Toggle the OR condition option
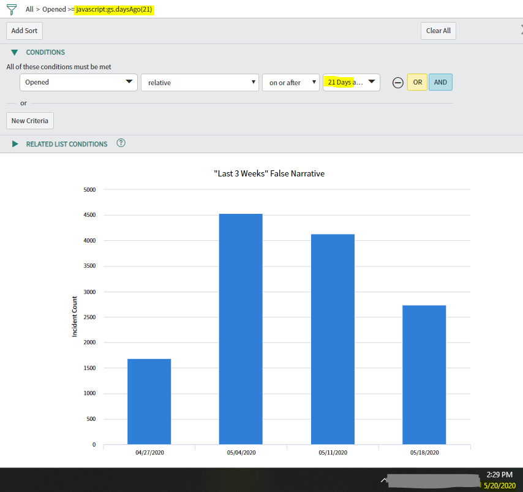The width and height of the screenshot is (523, 492). pos(419,81)
